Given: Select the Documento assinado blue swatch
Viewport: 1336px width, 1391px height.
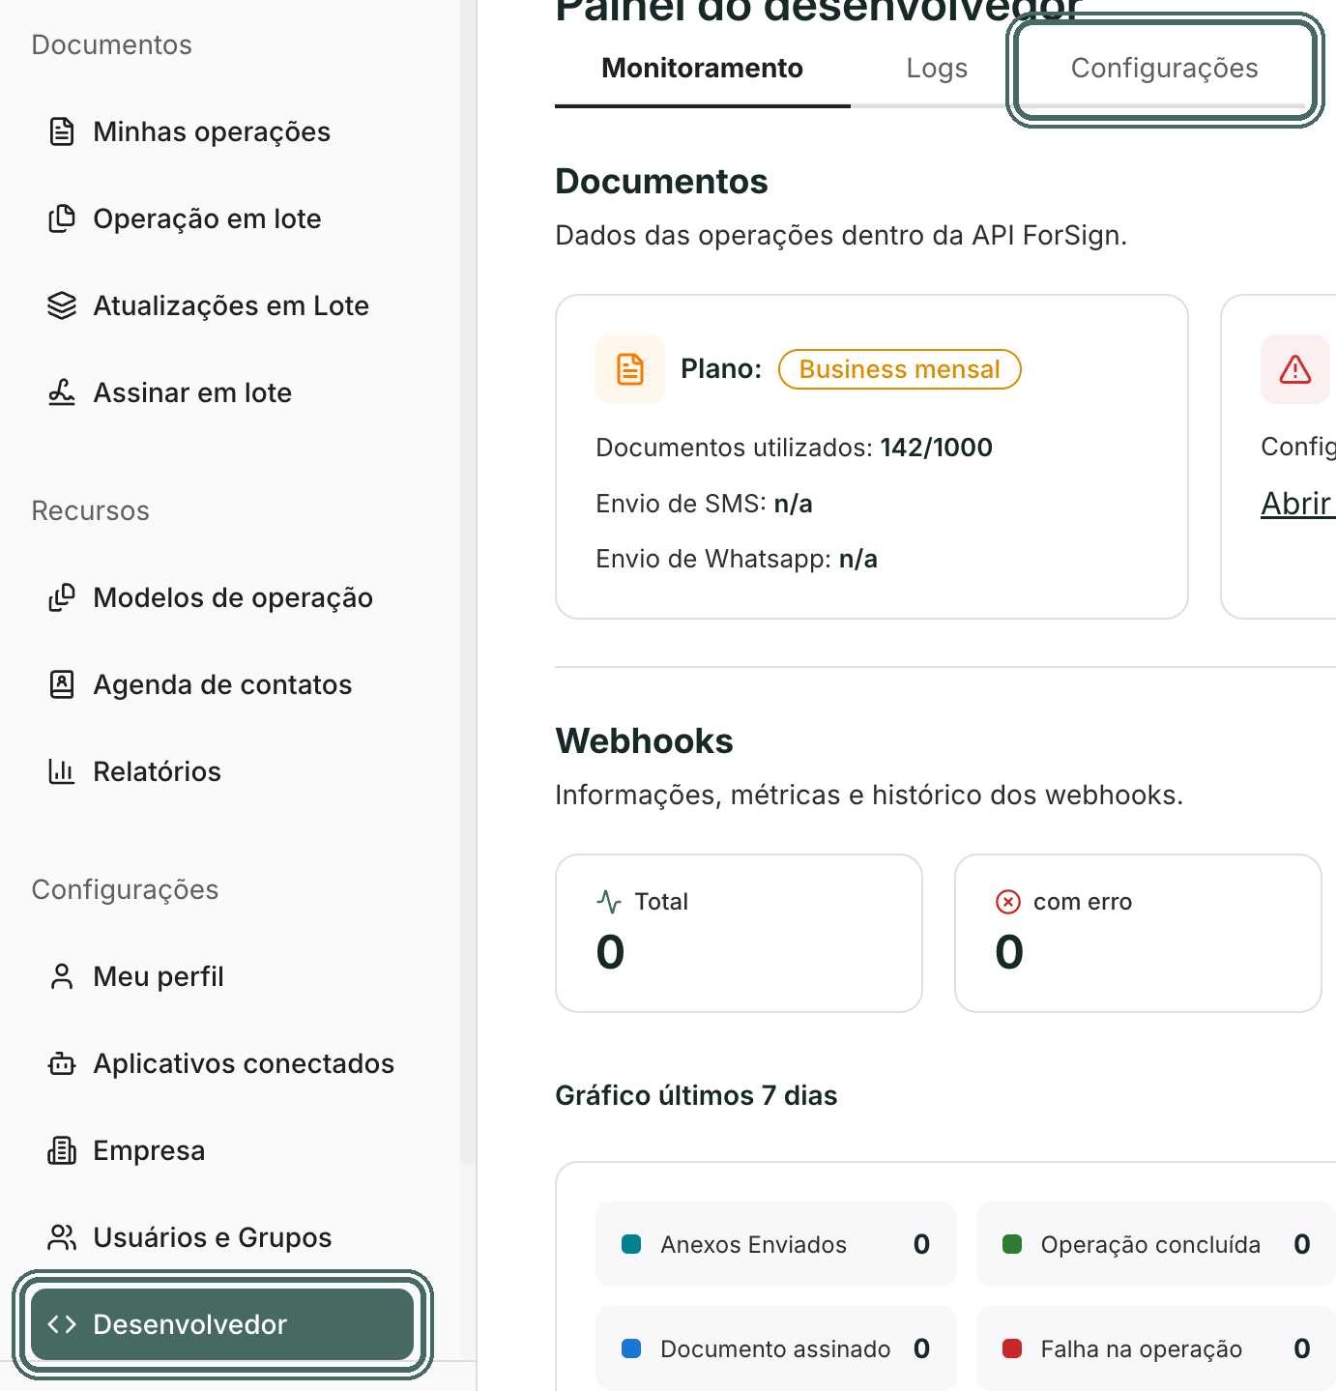Looking at the screenshot, I should point(631,1348).
